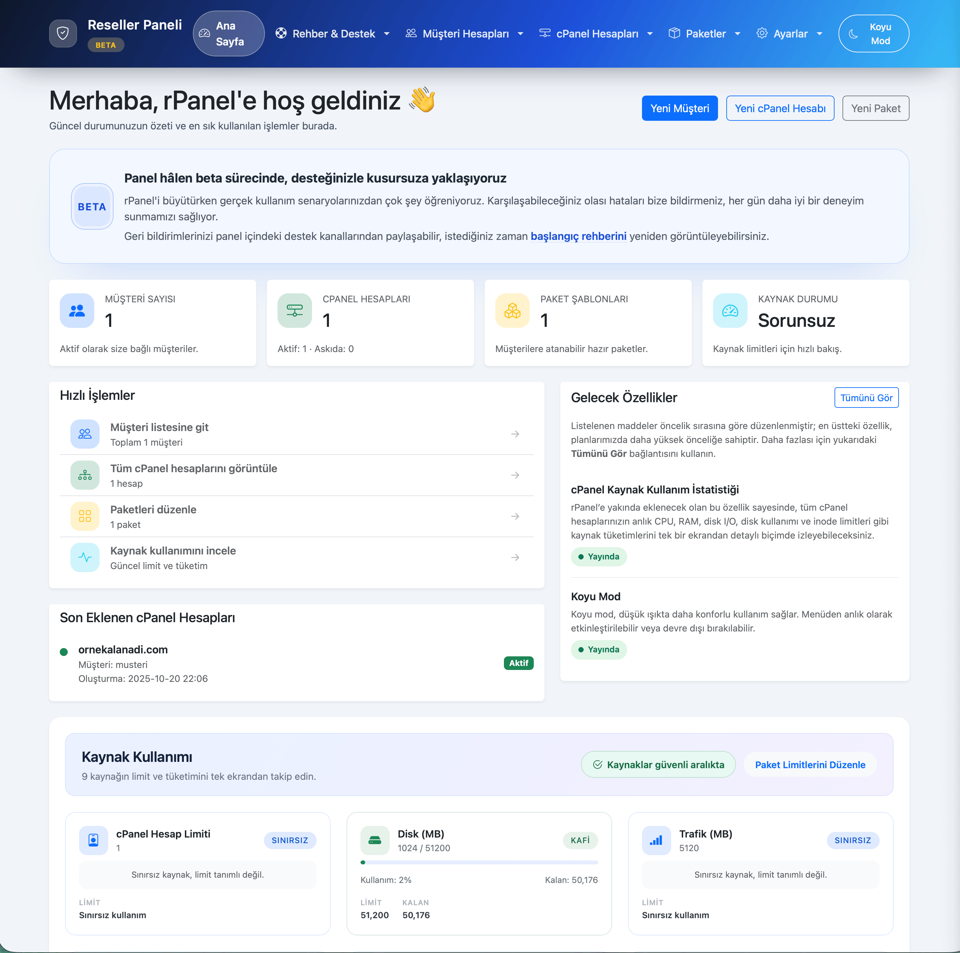
Task: Click the Reseller Paneli shield logo
Action: 63,33
